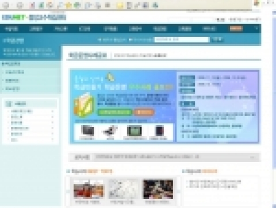Click the search input field in the teal bar
The image size is (276, 208).
point(182,40)
